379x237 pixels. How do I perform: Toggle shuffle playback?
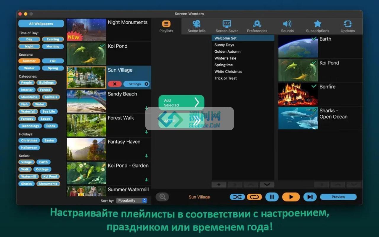(237, 197)
